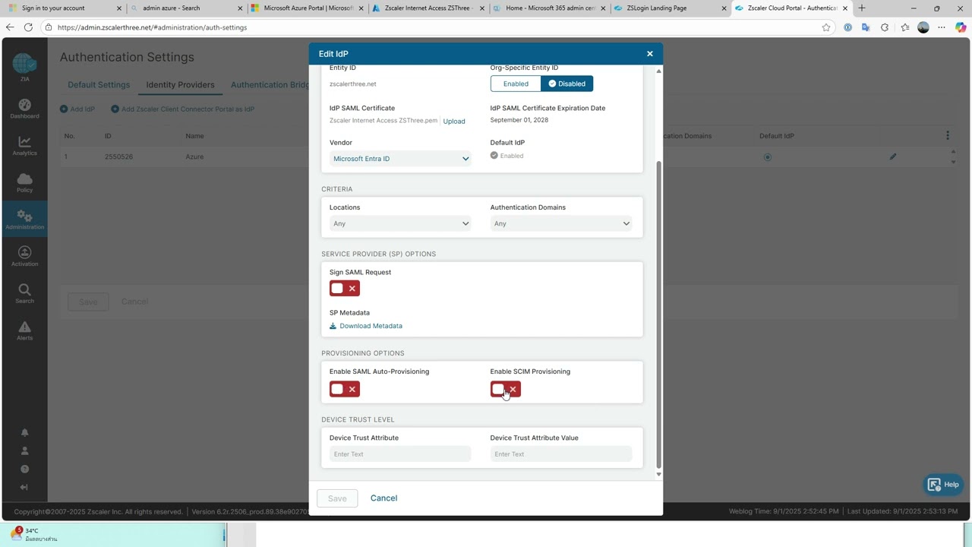972x547 pixels.
Task: Click the IdP ID 2550526 cell
Action: pos(118,157)
